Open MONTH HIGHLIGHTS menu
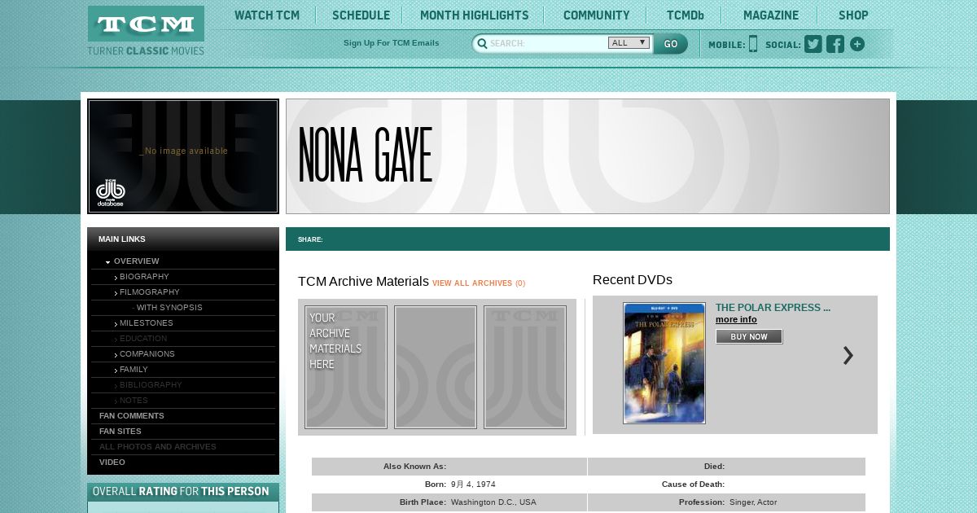Image resolution: width=977 pixels, height=513 pixels. 474,15
